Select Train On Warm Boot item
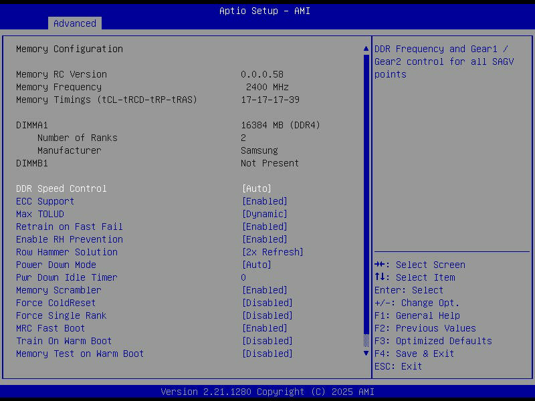 (x=64, y=341)
